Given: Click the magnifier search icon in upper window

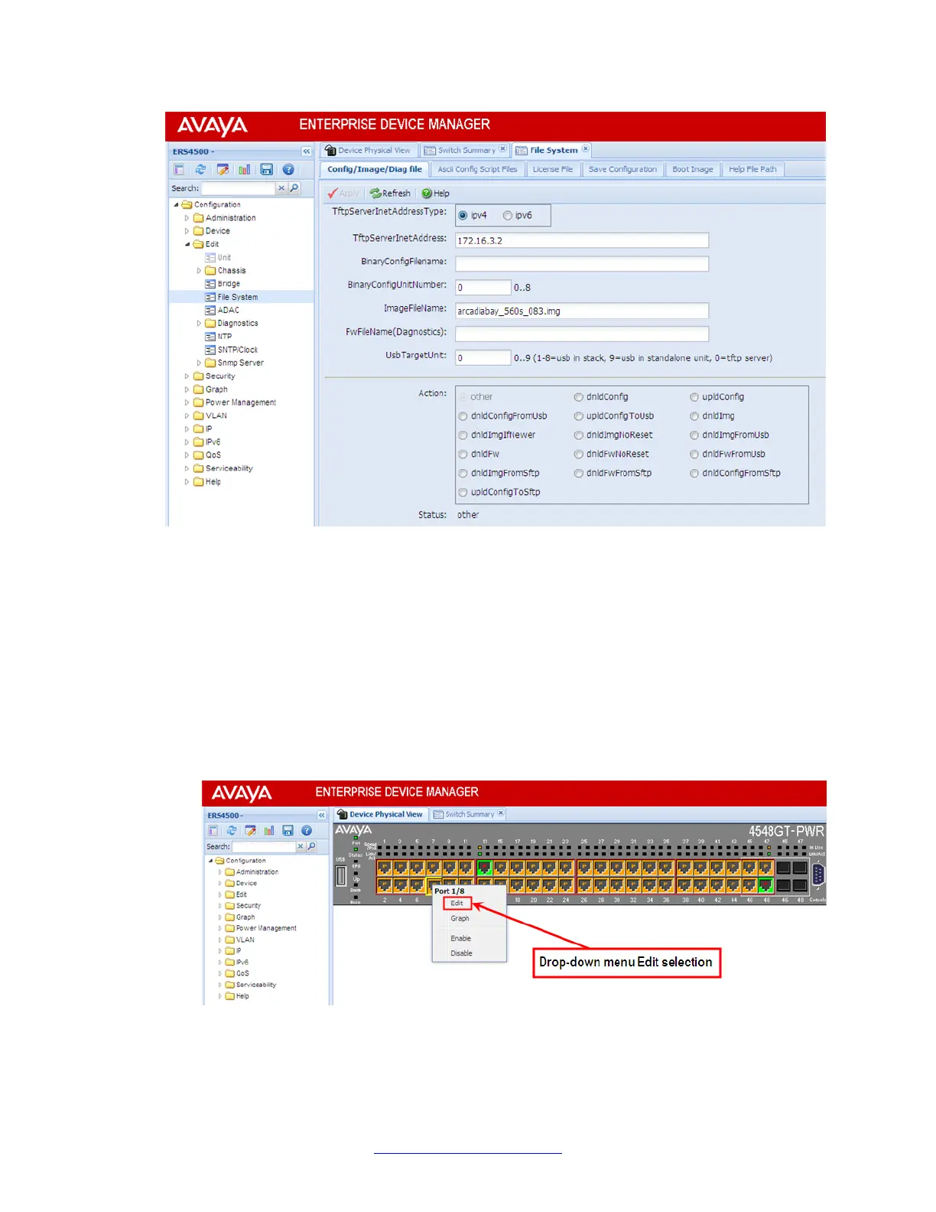Looking at the screenshot, I should click(294, 188).
